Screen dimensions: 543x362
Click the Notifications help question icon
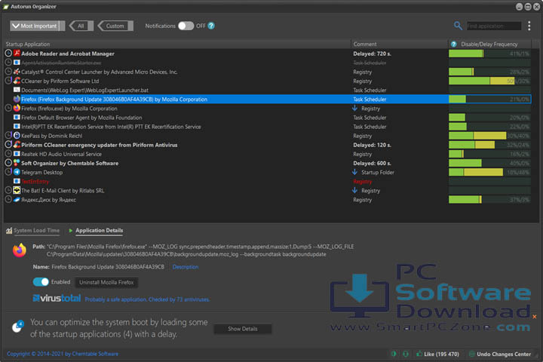(x=211, y=26)
